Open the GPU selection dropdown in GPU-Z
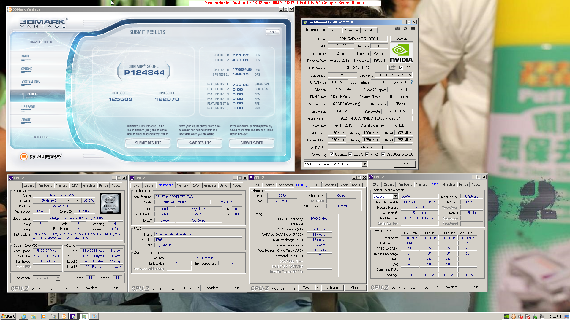 [x=364, y=164]
